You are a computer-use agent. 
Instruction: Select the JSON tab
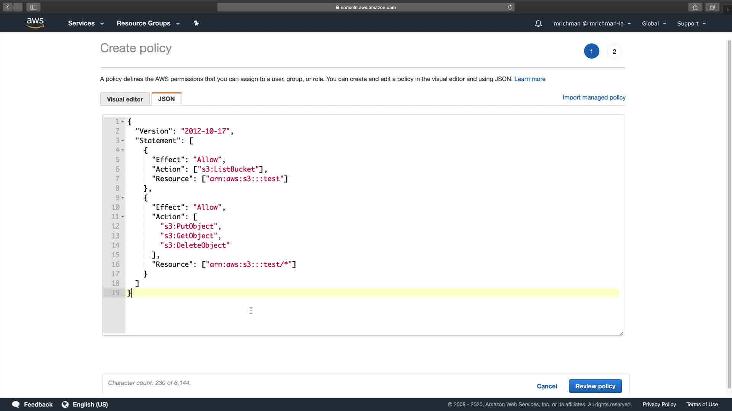166,99
